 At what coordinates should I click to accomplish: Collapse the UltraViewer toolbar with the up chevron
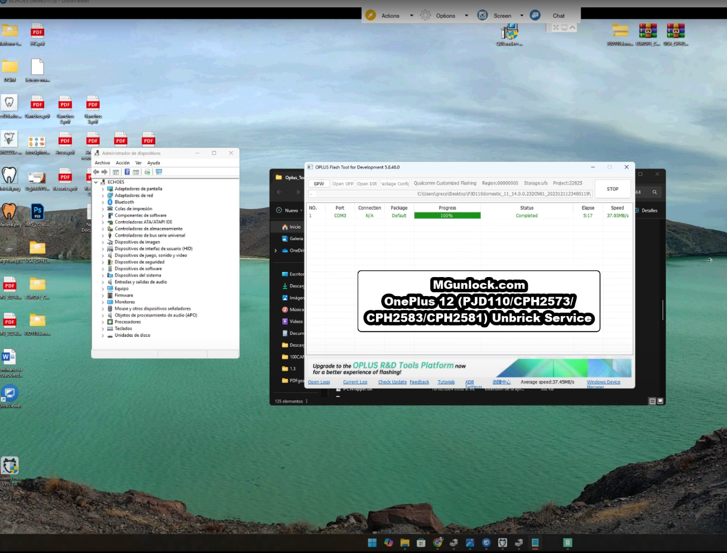pos(572,27)
